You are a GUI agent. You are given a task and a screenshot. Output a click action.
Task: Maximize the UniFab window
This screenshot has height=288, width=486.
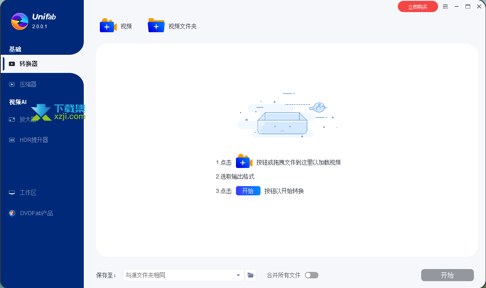point(468,6)
